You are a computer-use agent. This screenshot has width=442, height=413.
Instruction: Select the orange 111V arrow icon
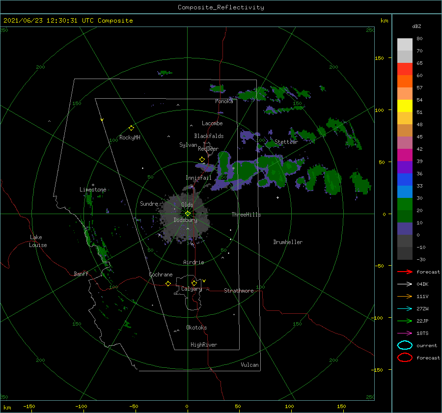pos(405,296)
